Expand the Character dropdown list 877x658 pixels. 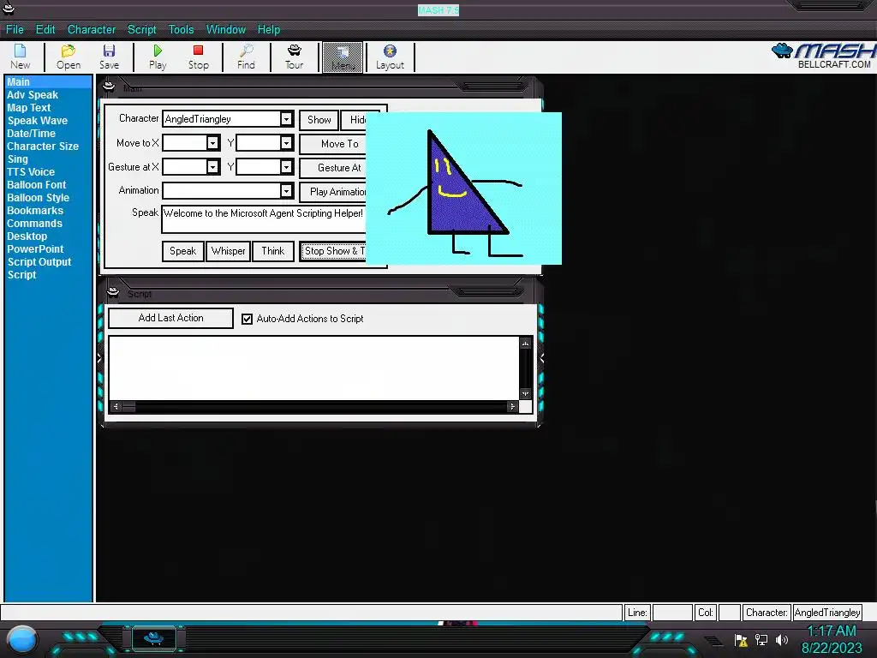[x=286, y=118]
